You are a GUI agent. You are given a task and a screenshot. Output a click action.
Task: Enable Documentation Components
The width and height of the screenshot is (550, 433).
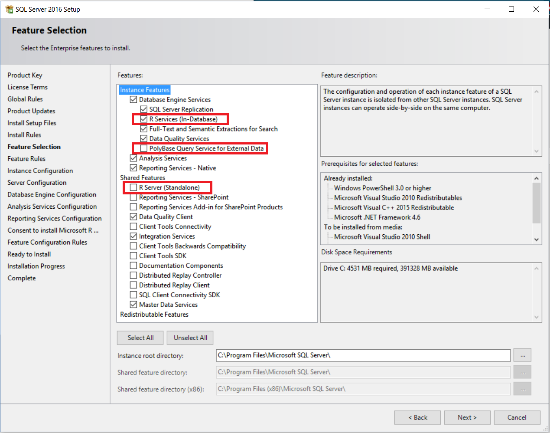click(134, 266)
